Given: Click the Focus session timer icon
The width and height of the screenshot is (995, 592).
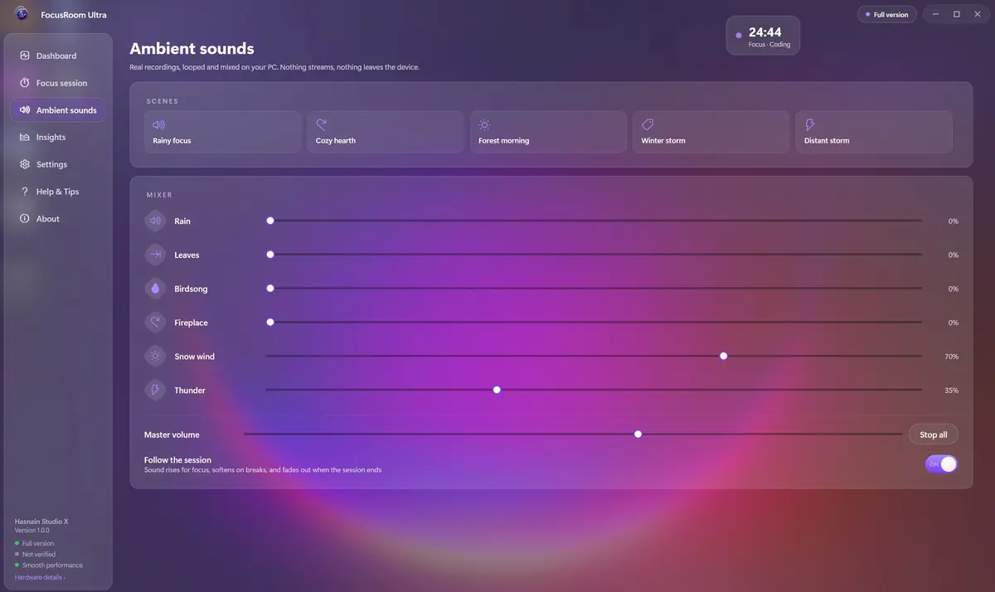Looking at the screenshot, I should [x=25, y=83].
